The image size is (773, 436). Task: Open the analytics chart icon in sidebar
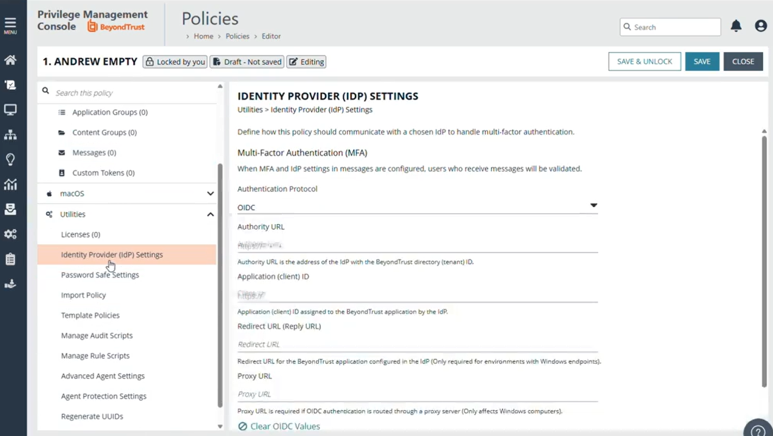point(10,184)
